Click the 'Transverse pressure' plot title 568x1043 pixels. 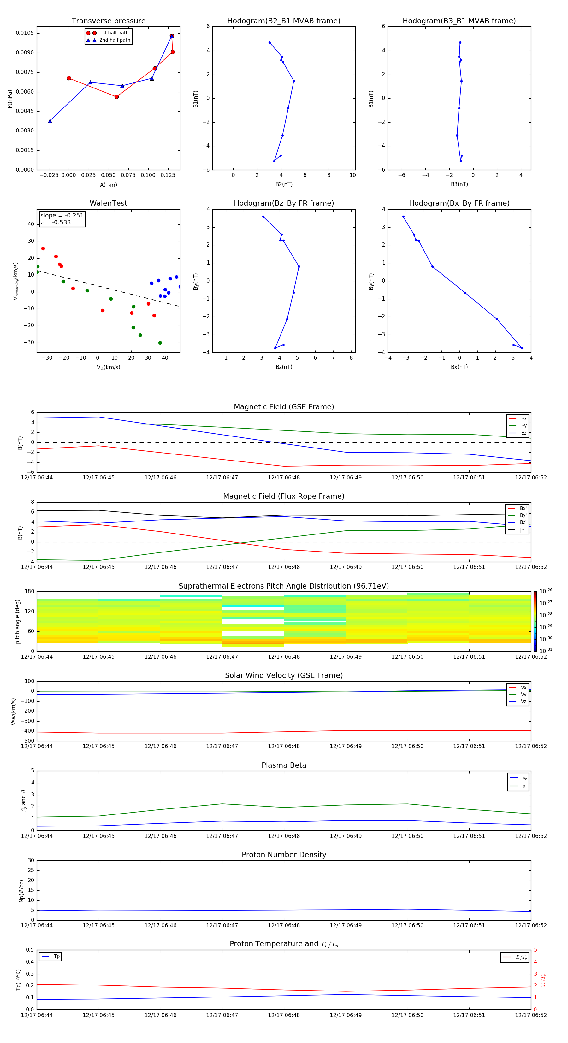tap(108, 21)
